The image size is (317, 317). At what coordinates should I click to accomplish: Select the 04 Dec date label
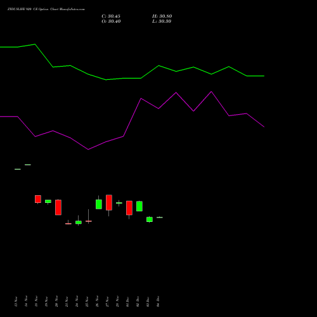pyautogui.click(x=158, y=301)
